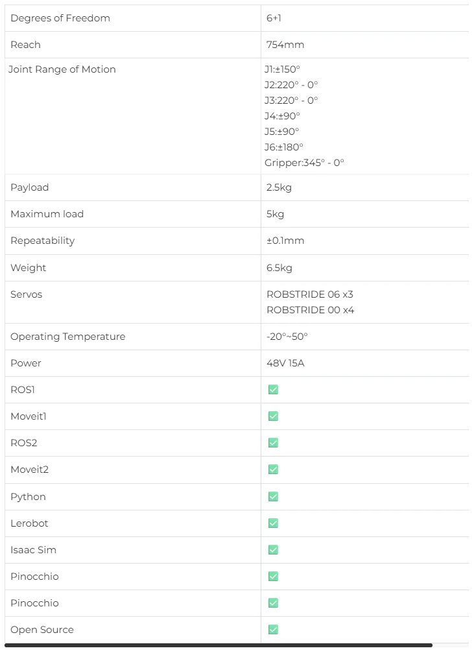Screen dimensions: 474x657
Task: Click the Joint Range of Motion label
Action: click(x=62, y=69)
